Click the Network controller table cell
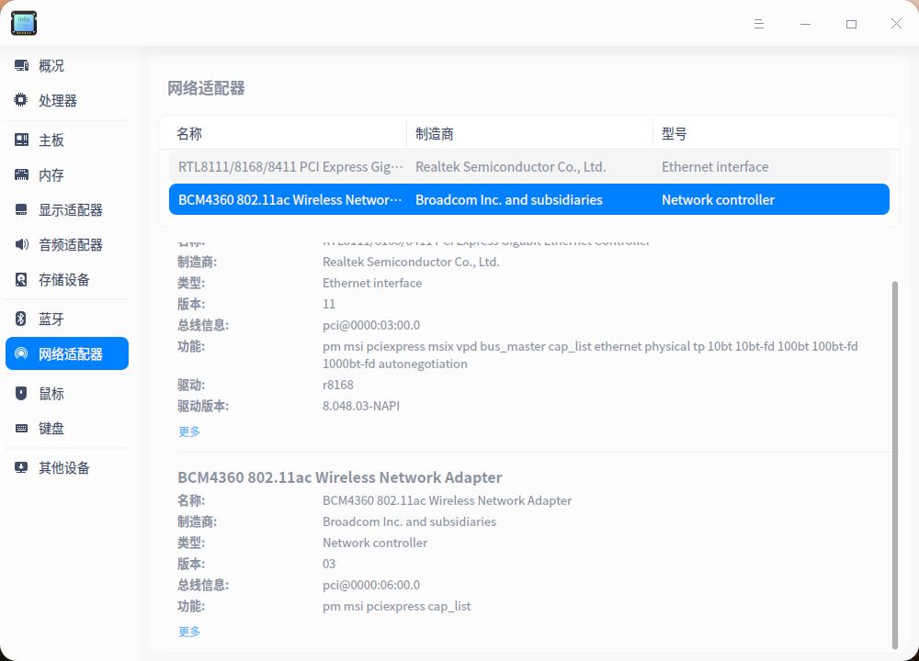This screenshot has width=919, height=661. coord(718,199)
